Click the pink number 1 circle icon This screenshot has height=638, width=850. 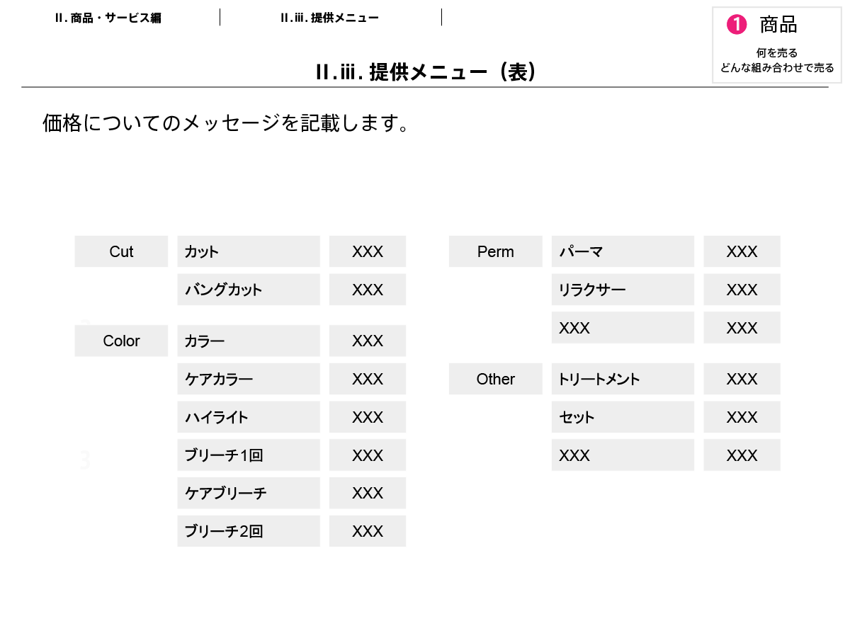[737, 25]
